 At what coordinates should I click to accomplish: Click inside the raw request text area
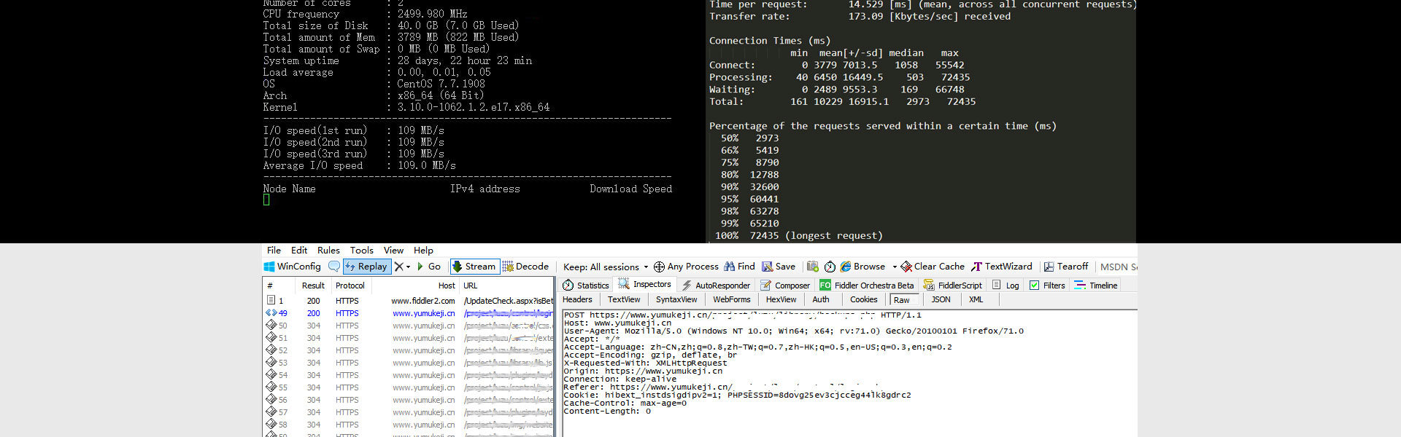click(x=849, y=373)
